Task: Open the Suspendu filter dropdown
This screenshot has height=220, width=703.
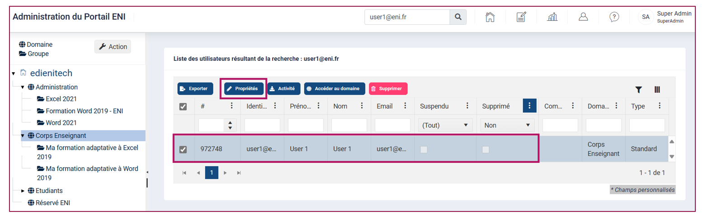Action: coord(445,125)
